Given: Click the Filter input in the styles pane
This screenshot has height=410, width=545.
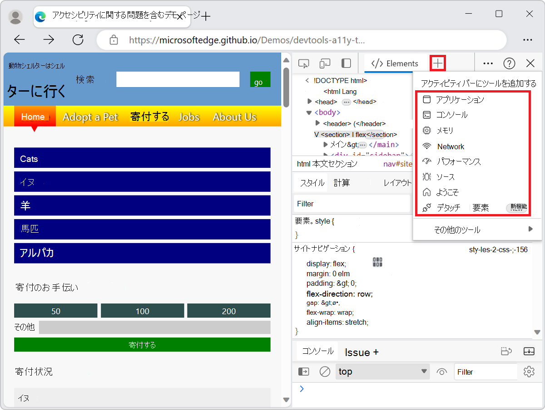Looking at the screenshot, I should pos(352,204).
